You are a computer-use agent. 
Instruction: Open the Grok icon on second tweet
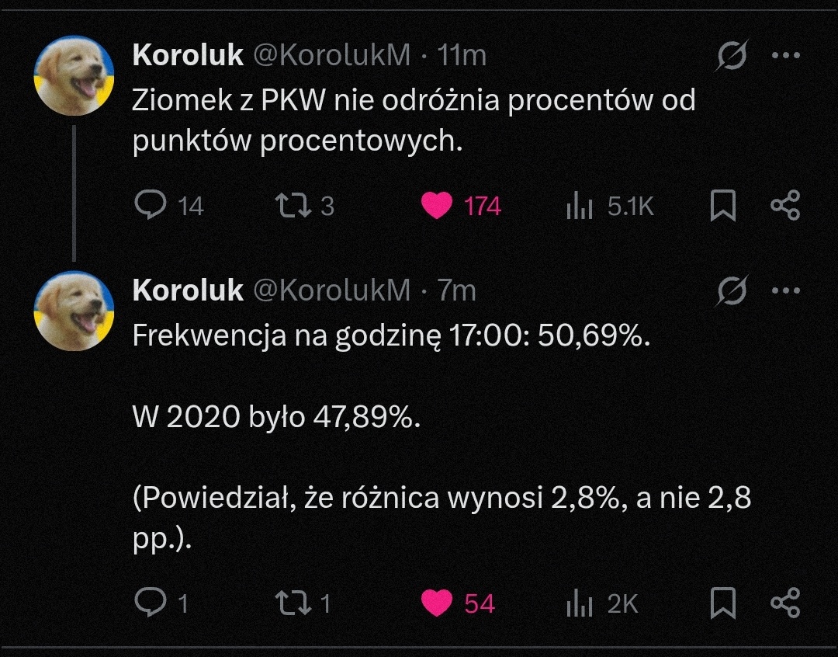click(x=732, y=291)
